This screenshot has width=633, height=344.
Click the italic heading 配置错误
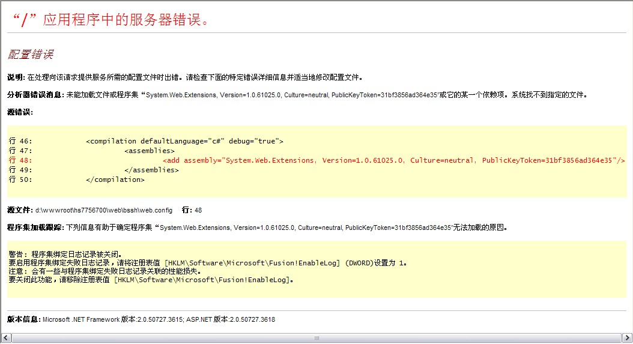31,55
